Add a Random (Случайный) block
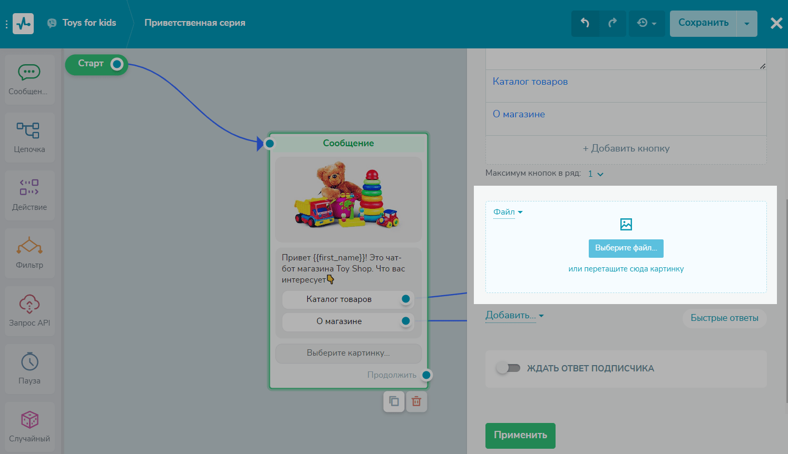This screenshot has height=454, width=788. (x=29, y=426)
